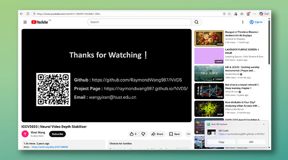Like the video with the thumbs-up button
The width and height of the screenshot is (288, 160).
click(133, 134)
